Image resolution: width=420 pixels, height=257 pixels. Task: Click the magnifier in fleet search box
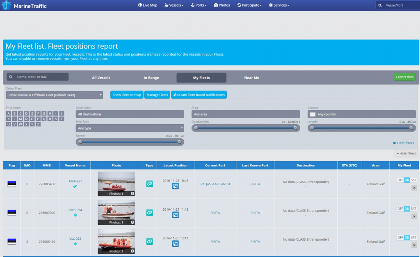[x=11, y=77]
